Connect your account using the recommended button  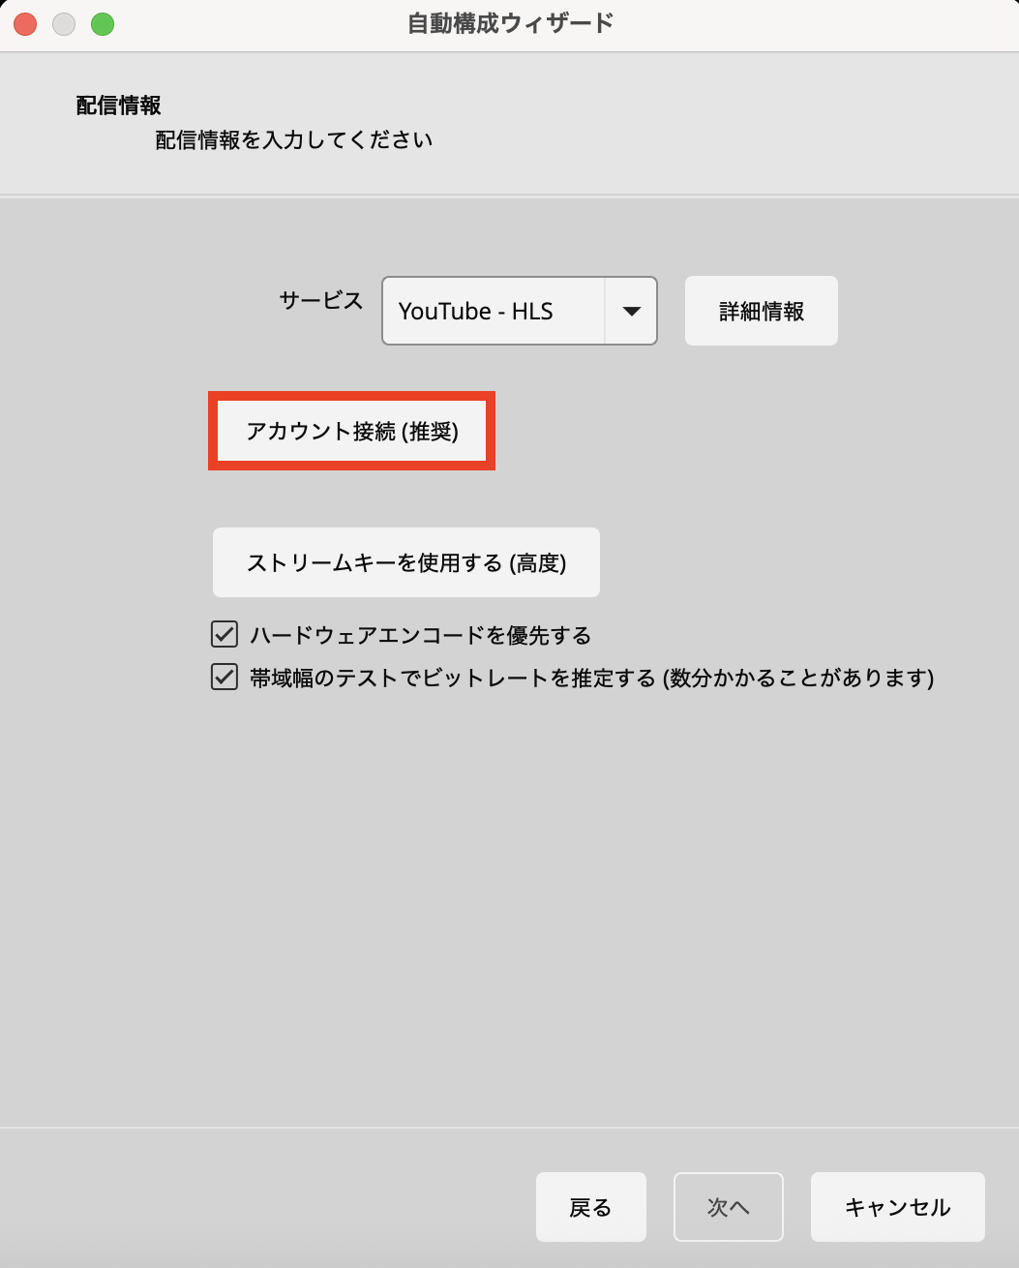(x=351, y=431)
